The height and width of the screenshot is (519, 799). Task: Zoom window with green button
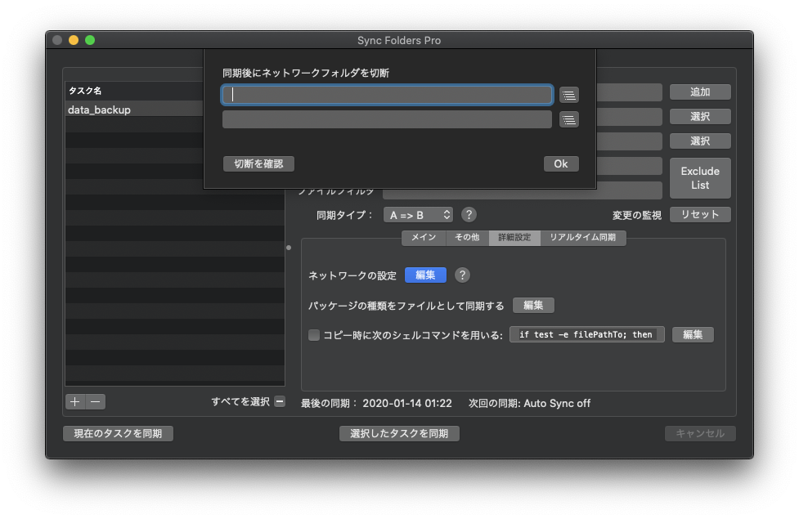pyautogui.click(x=90, y=40)
